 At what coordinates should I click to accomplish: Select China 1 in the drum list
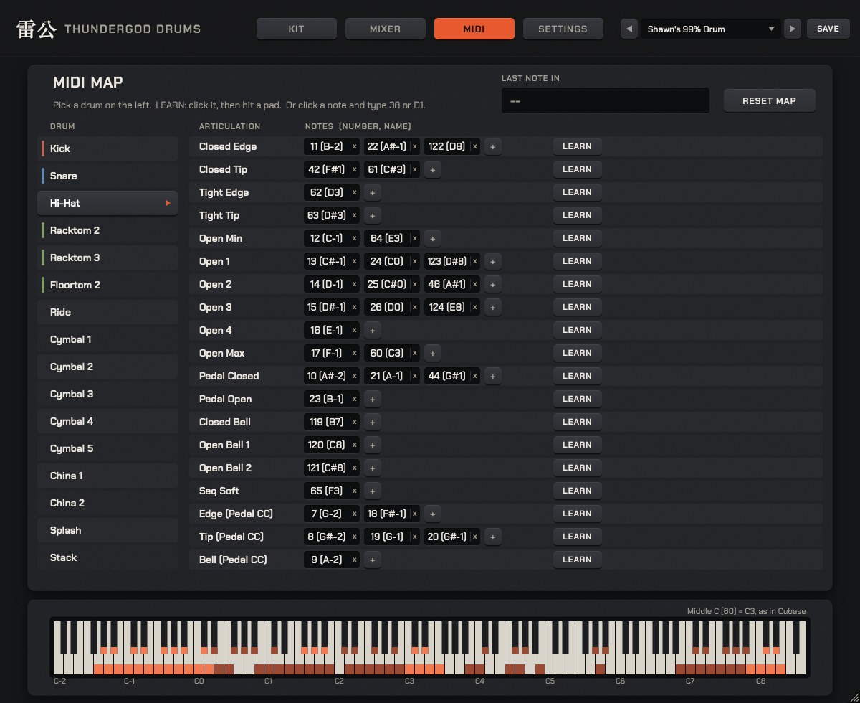pyautogui.click(x=107, y=476)
